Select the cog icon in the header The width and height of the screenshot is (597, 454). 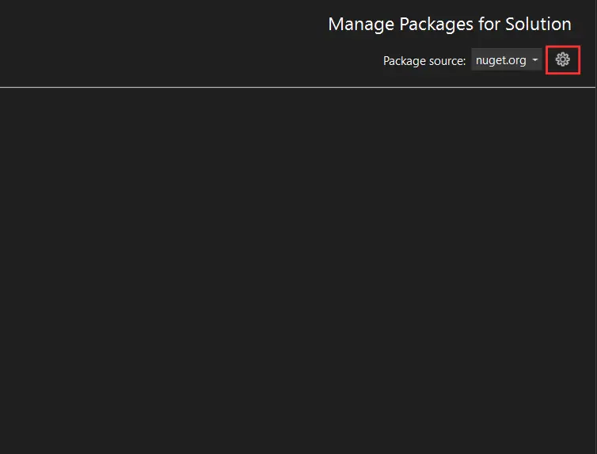(x=563, y=60)
